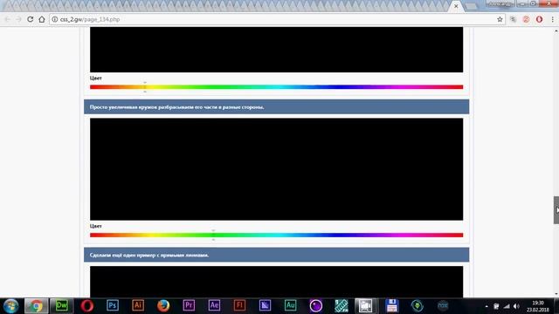Launch Firefox from the taskbar

pyautogui.click(x=163, y=305)
